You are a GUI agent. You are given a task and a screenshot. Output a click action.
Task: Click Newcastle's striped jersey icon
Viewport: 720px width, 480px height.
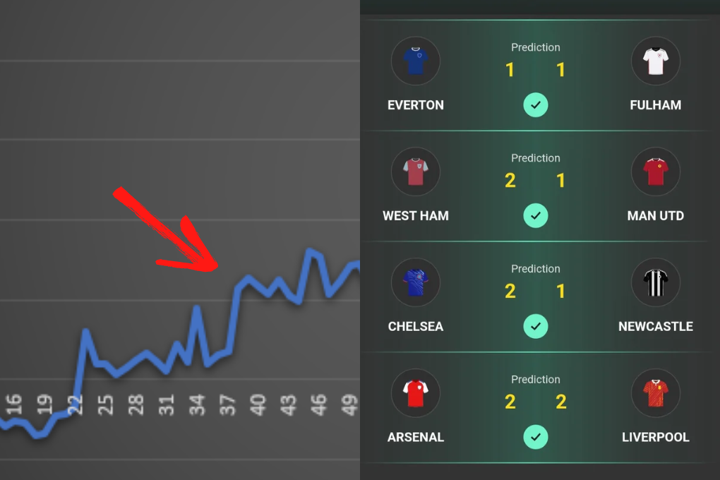pos(655,283)
